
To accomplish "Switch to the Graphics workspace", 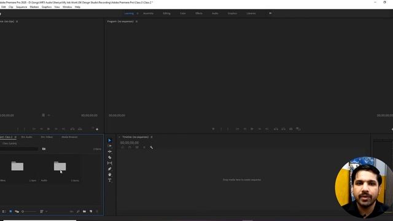I will point(232,14).
